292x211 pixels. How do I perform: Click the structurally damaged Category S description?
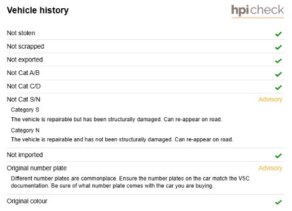116,120
